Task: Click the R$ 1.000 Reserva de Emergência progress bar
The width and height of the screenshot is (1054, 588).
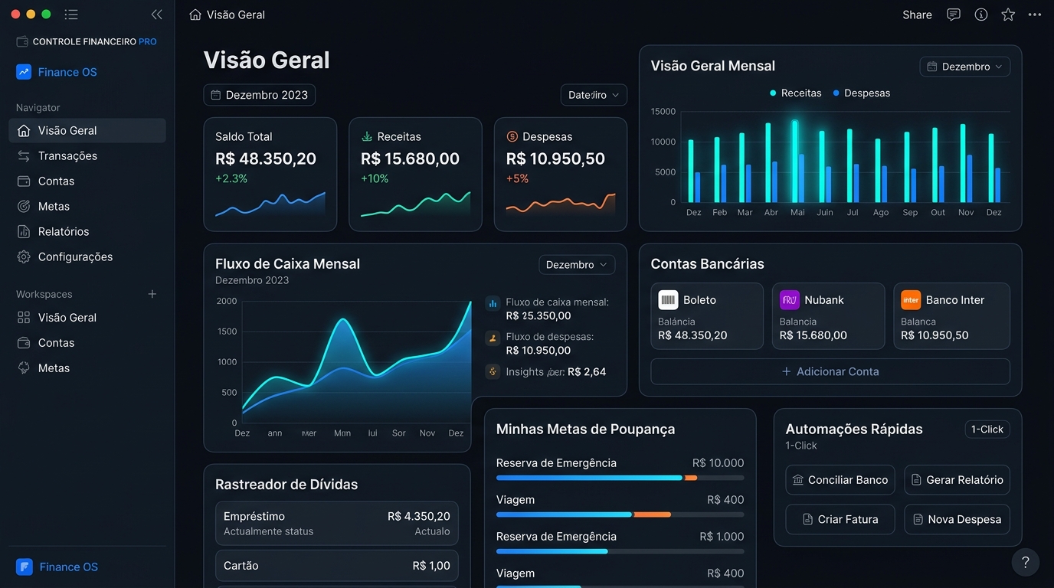Action: (x=620, y=551)
